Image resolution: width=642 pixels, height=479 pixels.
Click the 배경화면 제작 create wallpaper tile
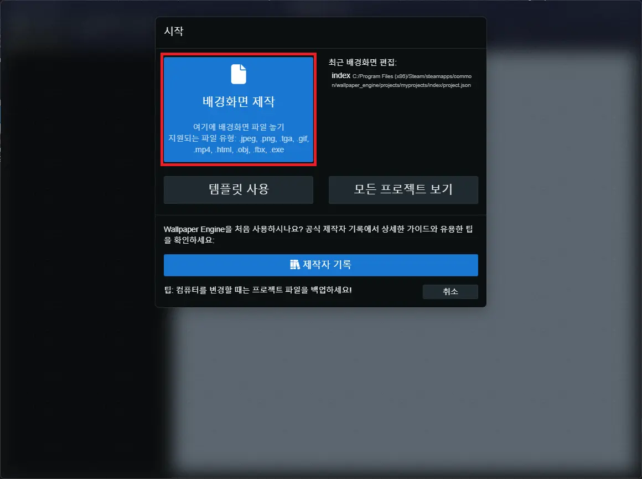coord(239,110)
